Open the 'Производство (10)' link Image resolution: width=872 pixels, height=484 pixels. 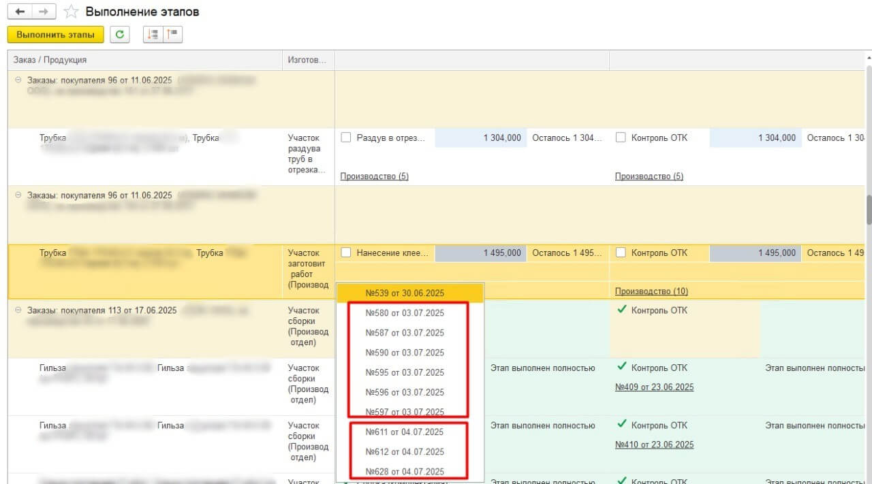(x=651, y=291)
